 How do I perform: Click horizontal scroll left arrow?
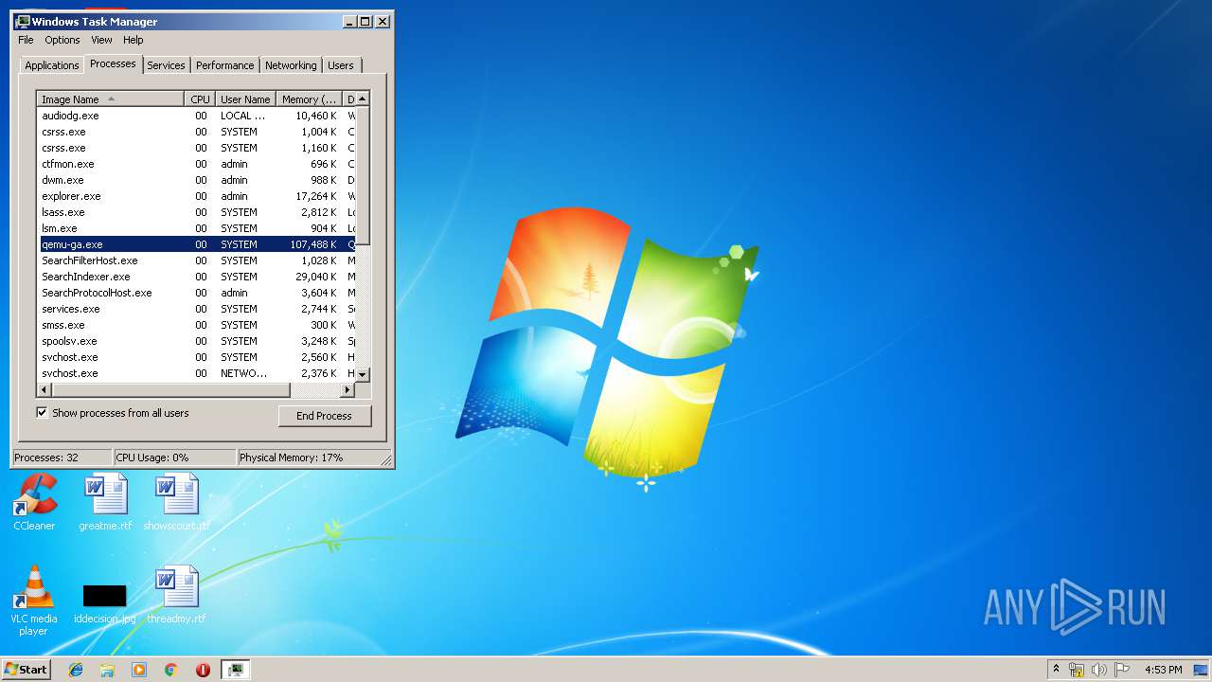point(44,389)
